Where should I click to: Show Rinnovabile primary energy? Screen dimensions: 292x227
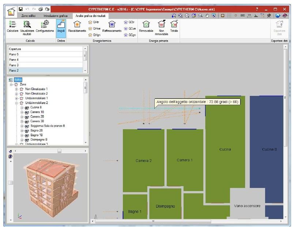[x=146, y=26]
